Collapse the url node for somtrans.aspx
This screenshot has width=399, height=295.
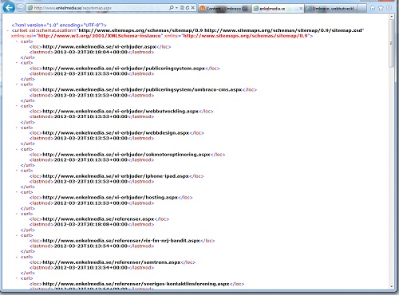pyautogui.click(x=17, y=257)
